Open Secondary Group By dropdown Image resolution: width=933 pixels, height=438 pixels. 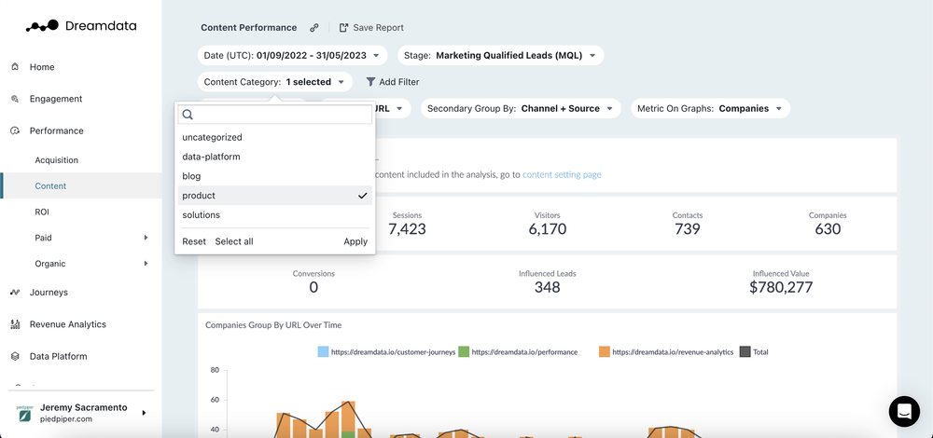[521, 108]
